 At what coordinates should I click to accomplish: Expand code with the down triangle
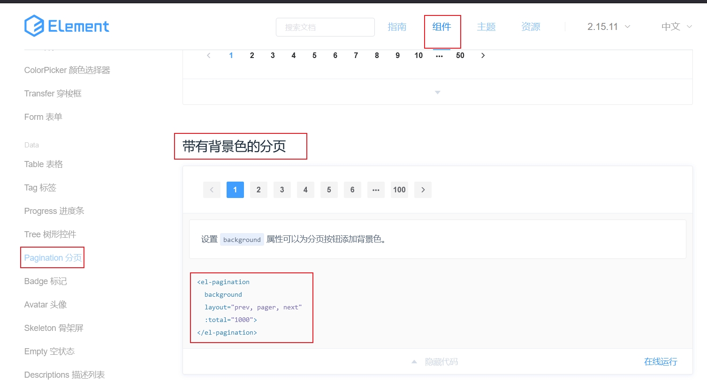point(437,92)
